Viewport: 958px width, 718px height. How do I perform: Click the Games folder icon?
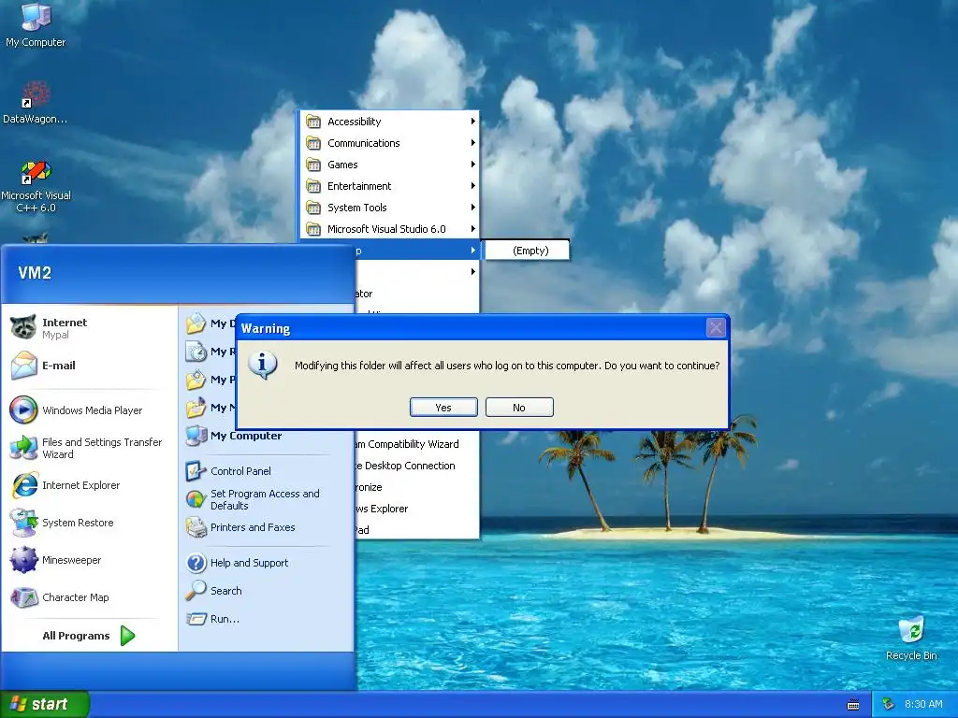(313, 165)
